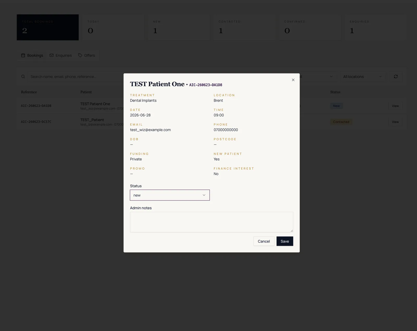Click reference AIC-260623-DA1D8 in table

36,106
